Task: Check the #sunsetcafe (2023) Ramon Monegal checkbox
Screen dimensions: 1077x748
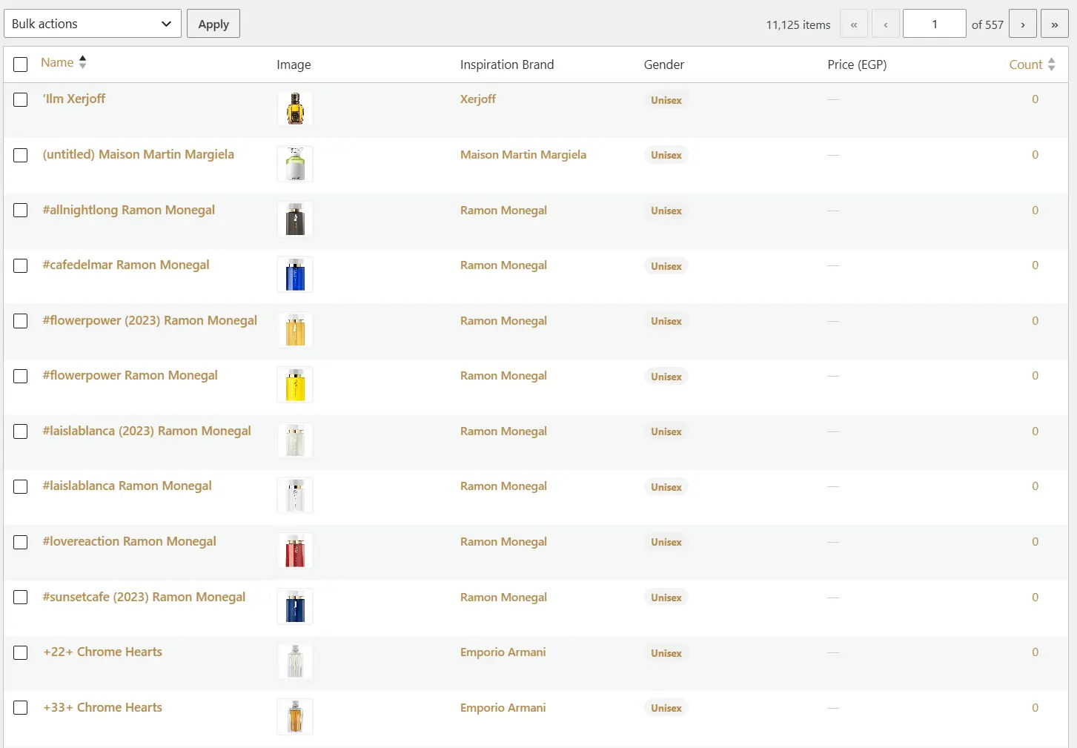Action: [21, 598]
